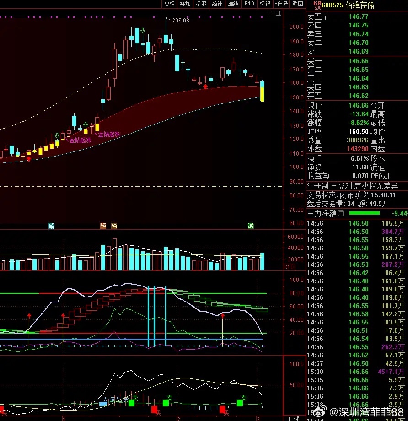The image size is (408, 421).
Task: Click 卖一 ask price 146.69
Action: coord(358,51)
